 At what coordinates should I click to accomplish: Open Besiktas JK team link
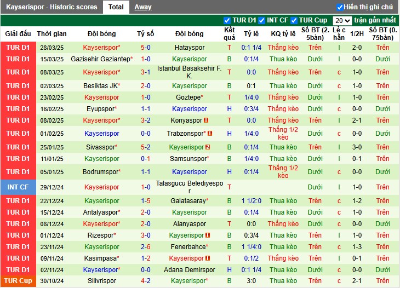click(100, 86)
